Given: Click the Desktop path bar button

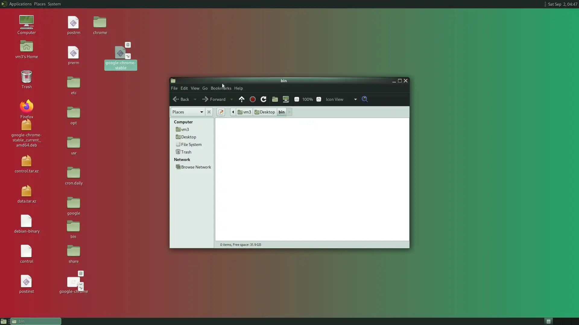Looking at the screenshot, I should point(265,112).
